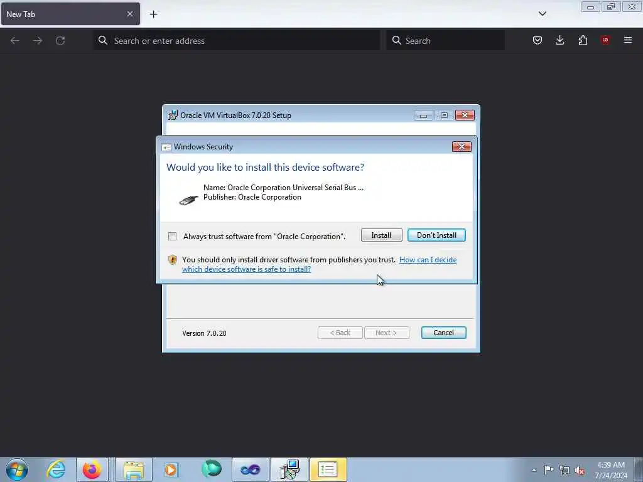Check Always trust software from Oracle Corporation
Screen dimensions: 643x482
(172, 237)
